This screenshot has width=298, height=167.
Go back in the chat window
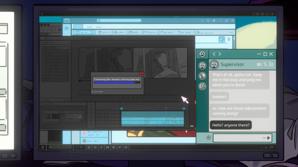tap(214, 54)
